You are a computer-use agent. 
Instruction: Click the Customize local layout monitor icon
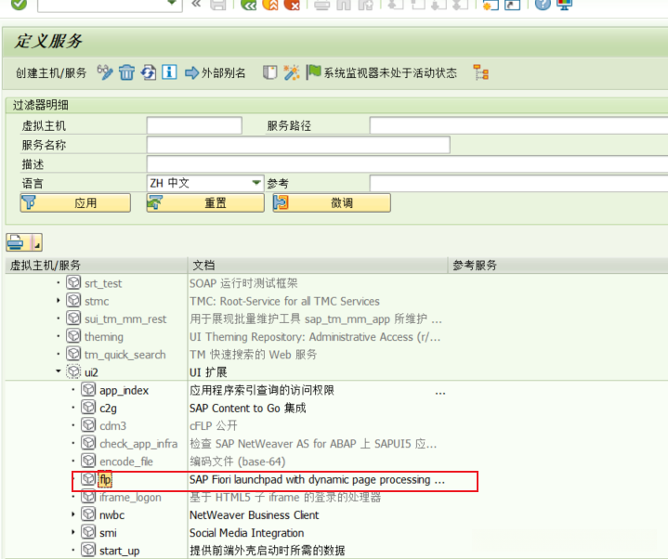(565, 5)
